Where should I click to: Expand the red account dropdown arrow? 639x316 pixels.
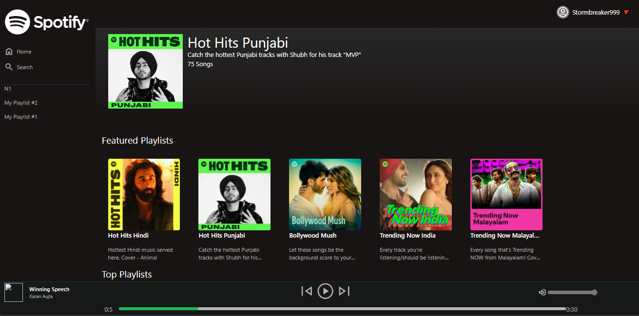coord(626,12)
